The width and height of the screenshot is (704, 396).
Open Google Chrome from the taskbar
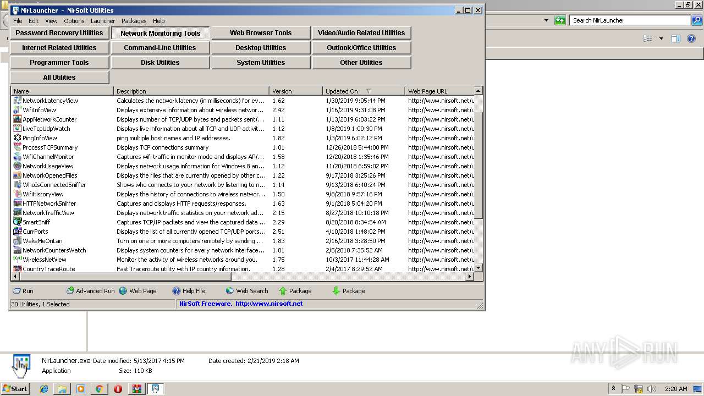(99, 389)
